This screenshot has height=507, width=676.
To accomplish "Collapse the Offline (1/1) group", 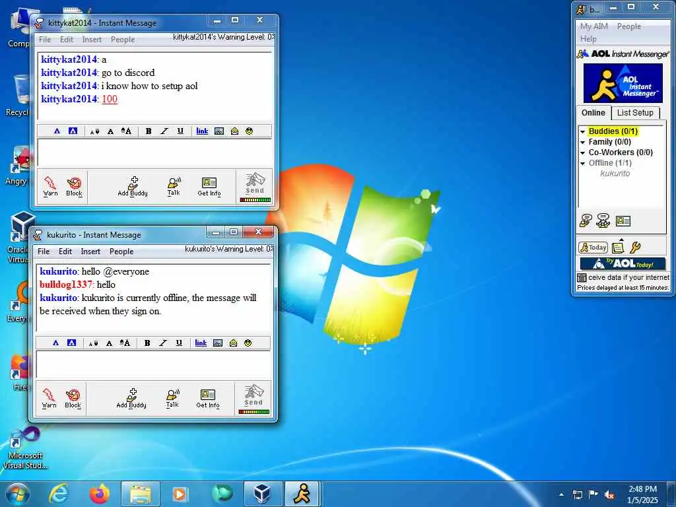I will coord(583,164).
